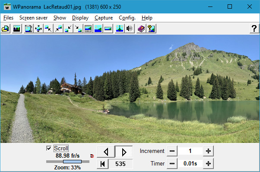Screen dimensions: 260x172
Task: Open the Files menu
Action: (8, 18)
